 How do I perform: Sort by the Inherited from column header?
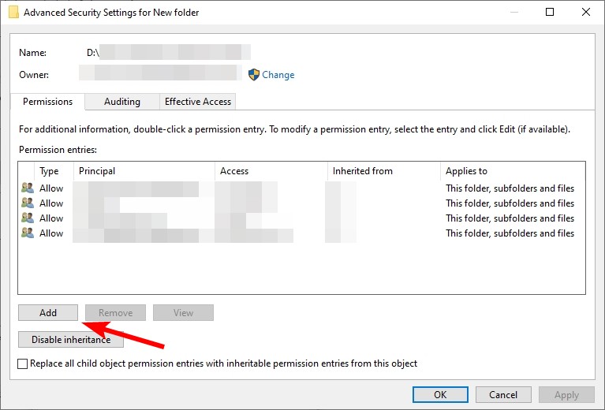coord(383,171)
